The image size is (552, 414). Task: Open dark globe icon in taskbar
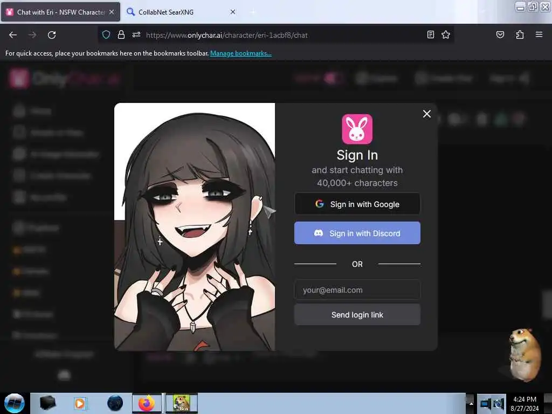[115, 403]
